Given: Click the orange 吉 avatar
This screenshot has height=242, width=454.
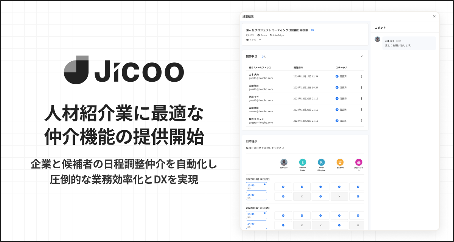Looking at the screenshot, I should tap(340, 162).
